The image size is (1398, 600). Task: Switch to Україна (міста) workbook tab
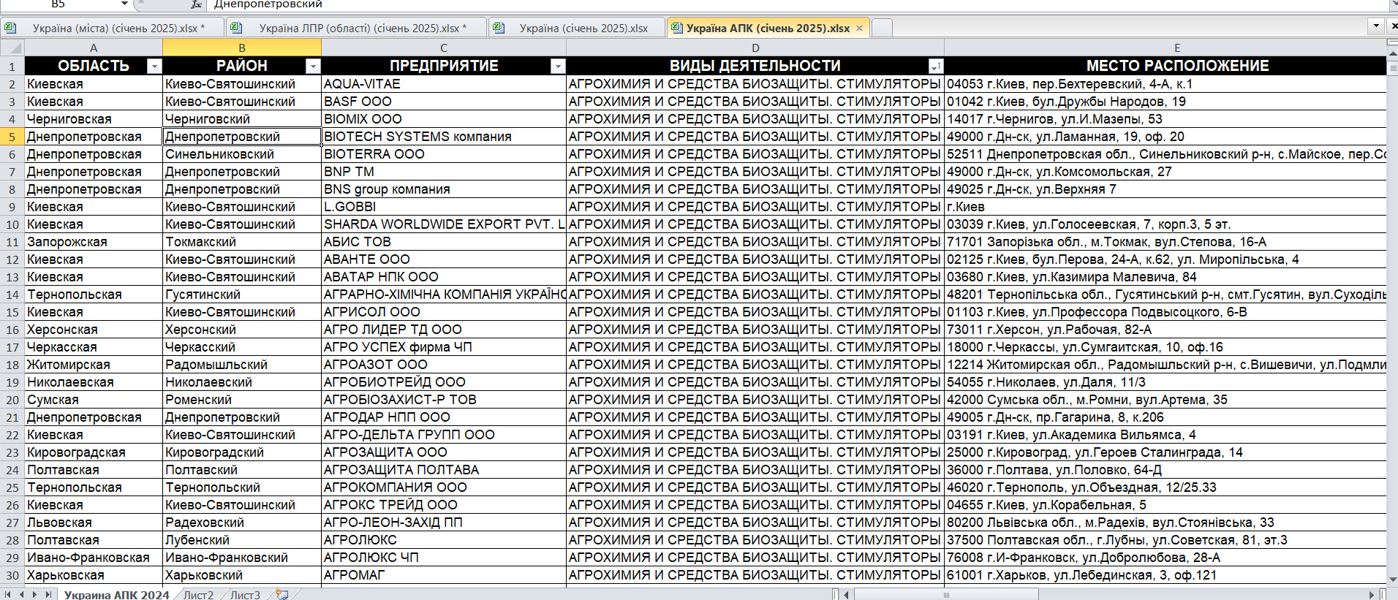[115, 29]
